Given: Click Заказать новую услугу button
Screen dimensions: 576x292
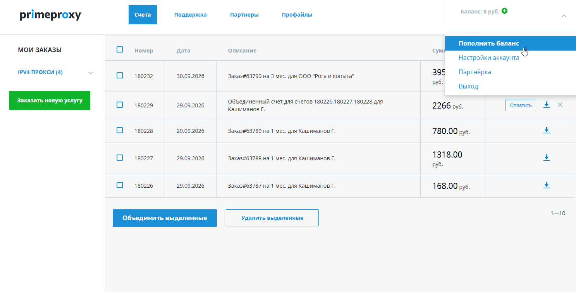Looking at the screenshot, I should coord(50,100).
